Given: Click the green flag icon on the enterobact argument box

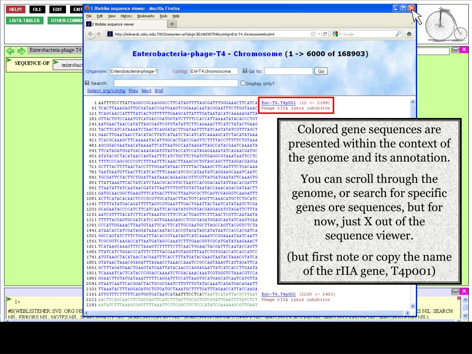Looking at the screenshot, I should (x=56, y=62).
